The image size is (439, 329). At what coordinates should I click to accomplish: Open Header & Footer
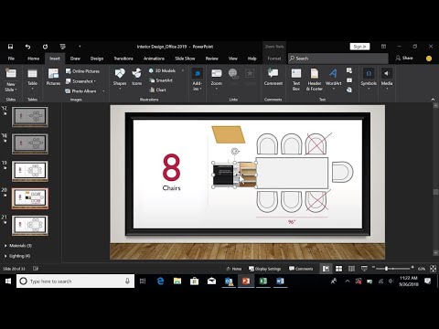[315, 80]
